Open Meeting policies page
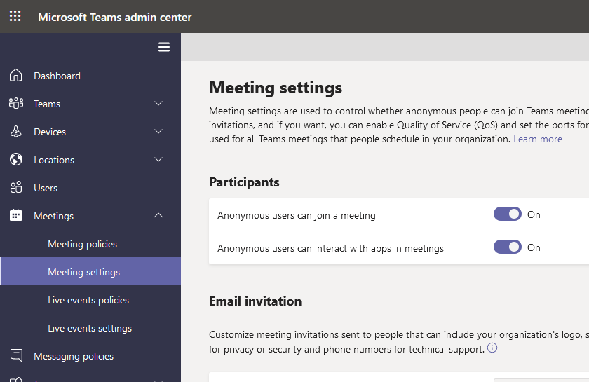 tap(82, 244)
